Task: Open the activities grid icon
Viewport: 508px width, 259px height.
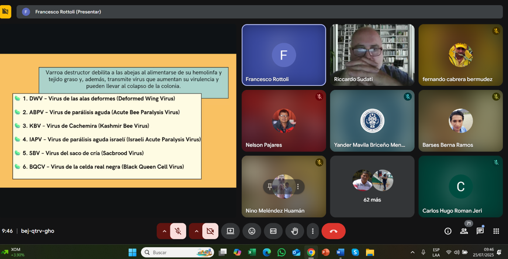Action: click(x=496, y=231)
